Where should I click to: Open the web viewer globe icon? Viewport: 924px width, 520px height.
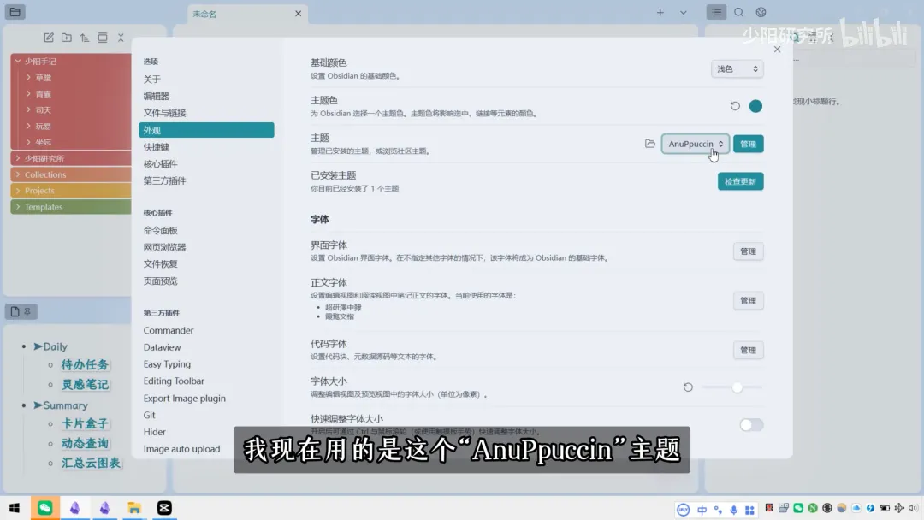coord(760,12)
